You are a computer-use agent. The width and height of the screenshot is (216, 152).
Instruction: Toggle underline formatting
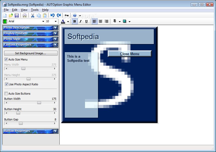pyautogui.click(x=86, y=21)
